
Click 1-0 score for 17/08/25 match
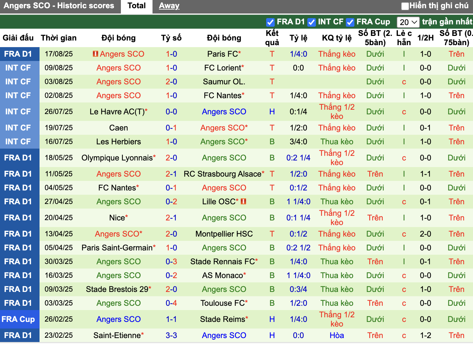click(x=171, y=54)
